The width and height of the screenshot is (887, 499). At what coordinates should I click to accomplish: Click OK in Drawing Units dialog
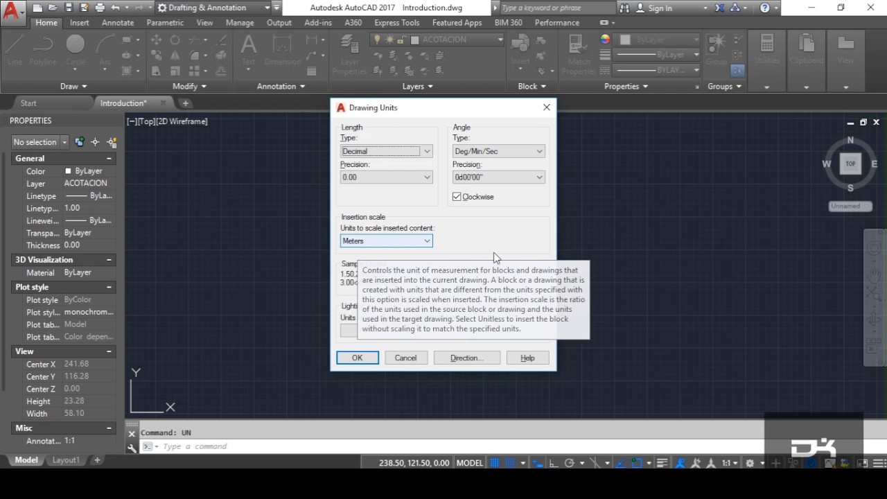pos(358,358)
